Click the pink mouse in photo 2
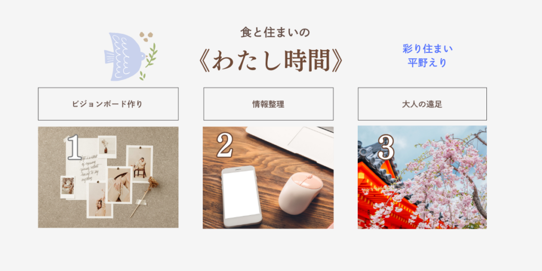 (x=301, y=193)
